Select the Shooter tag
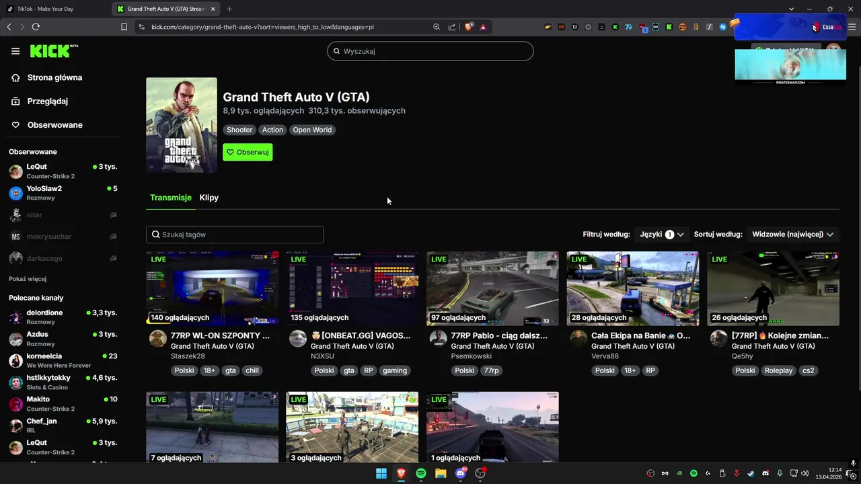The width and height of the screenshot is (861, 484). click(x=239, y=130)
